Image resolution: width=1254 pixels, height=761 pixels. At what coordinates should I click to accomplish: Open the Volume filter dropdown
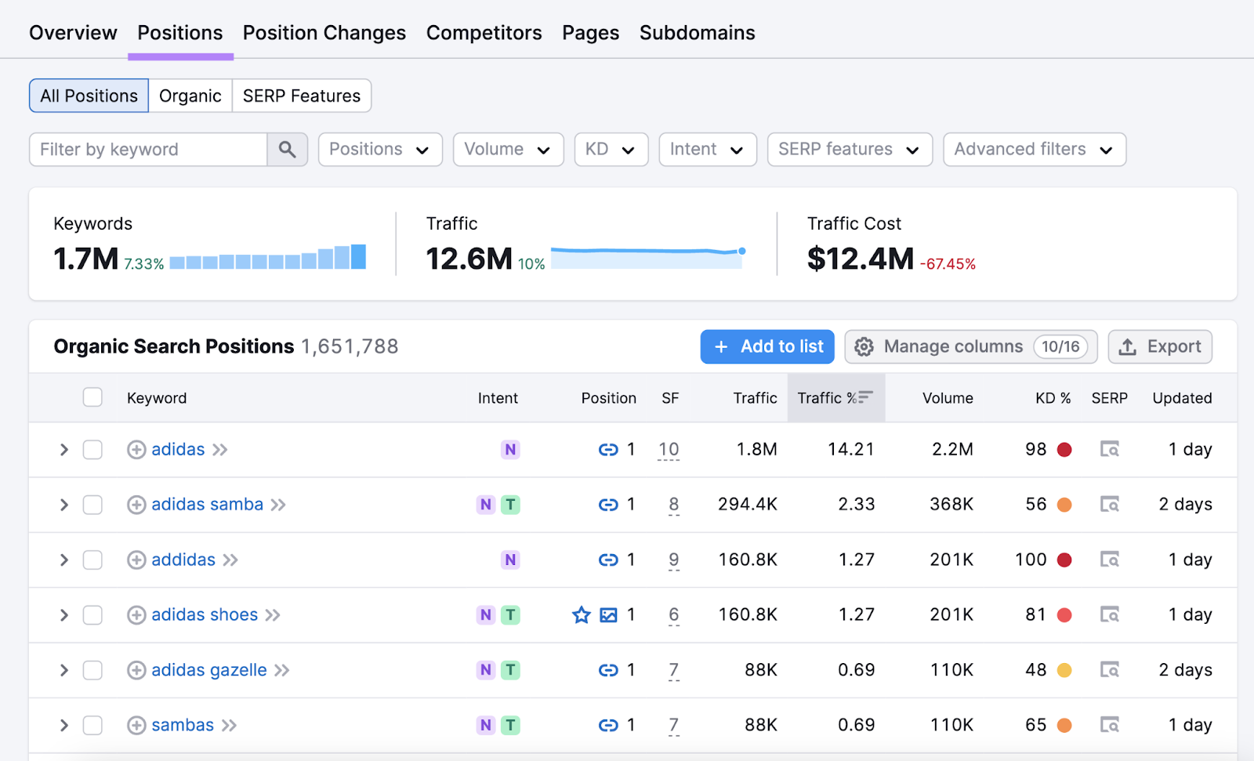[508, 149]
